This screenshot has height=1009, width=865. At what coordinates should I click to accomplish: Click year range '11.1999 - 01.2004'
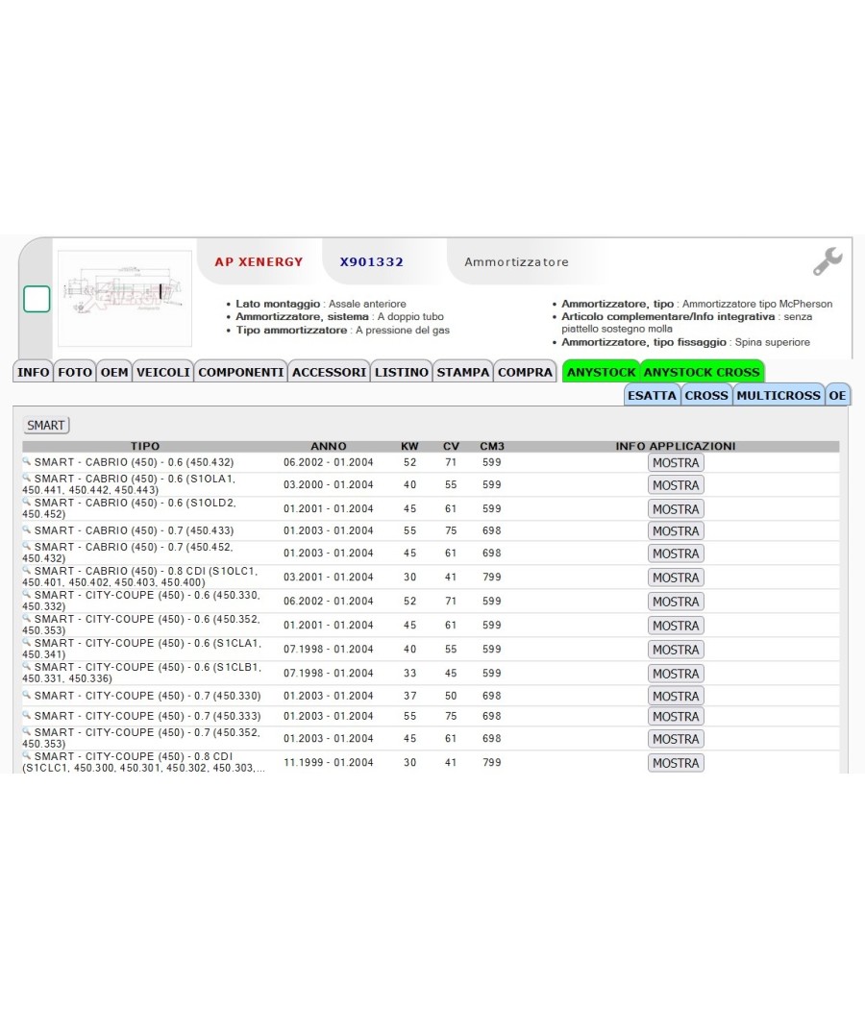pos(329,763)
